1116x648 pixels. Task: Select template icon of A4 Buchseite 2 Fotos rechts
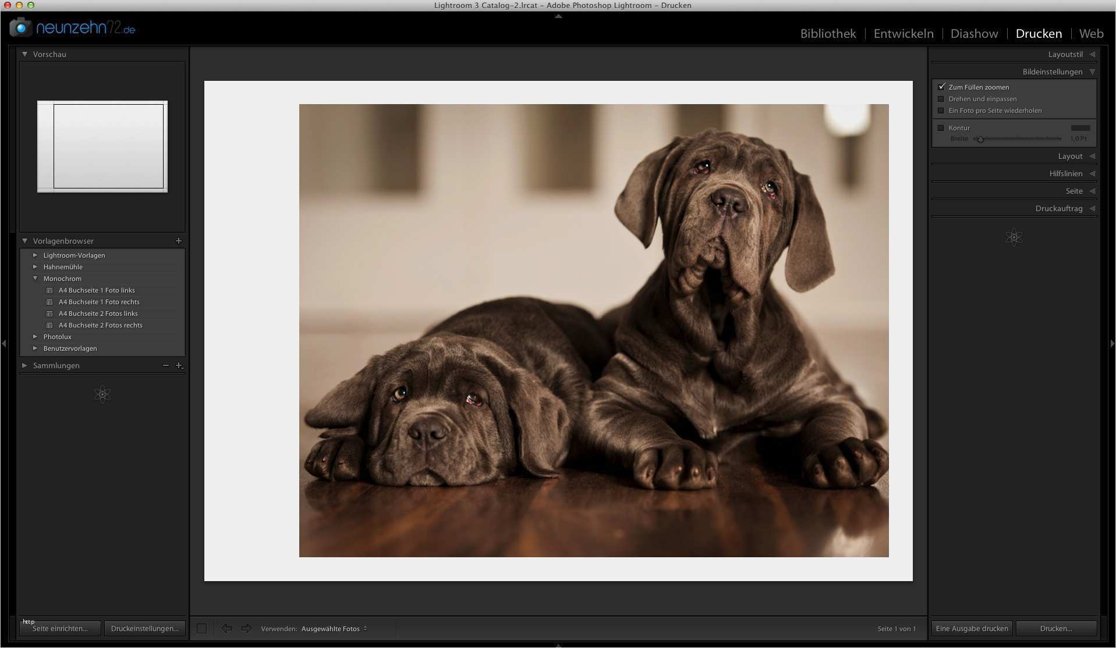(x=49, y=325)
